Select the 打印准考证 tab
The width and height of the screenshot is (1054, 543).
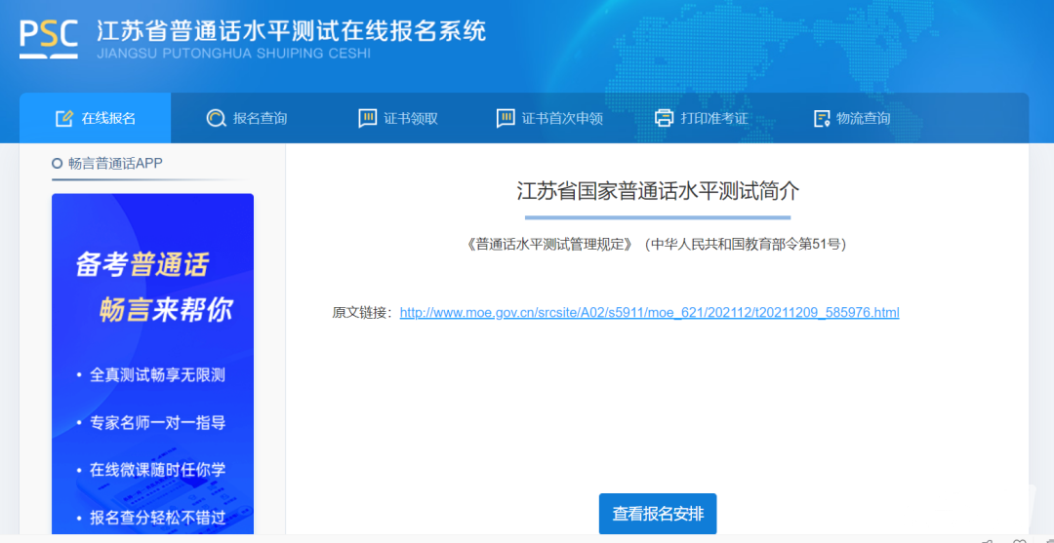pyautogui.click(x=701, y=119)
